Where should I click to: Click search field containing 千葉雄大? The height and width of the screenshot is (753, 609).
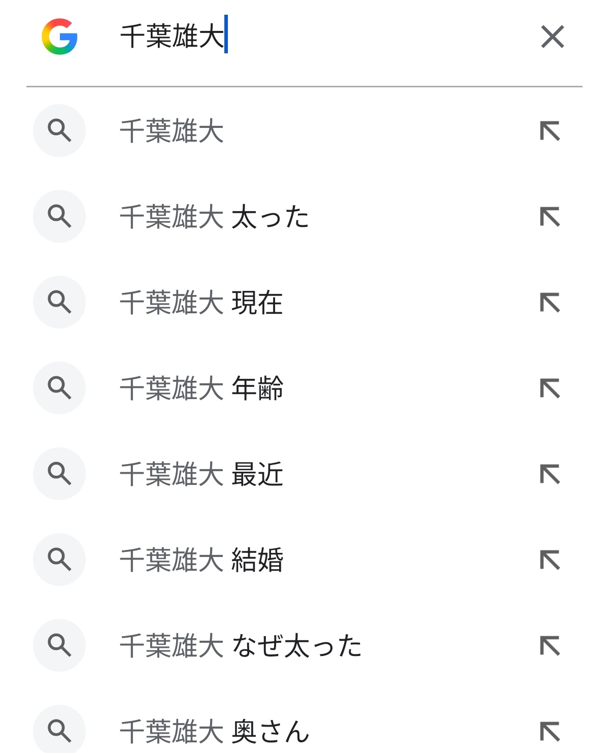point(325,37)
